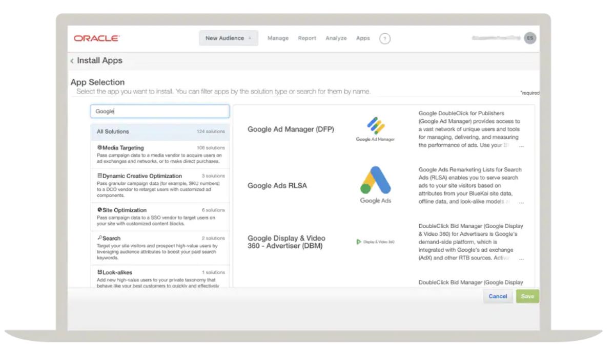Filter apps by Look-alikes

coord(160,276)
